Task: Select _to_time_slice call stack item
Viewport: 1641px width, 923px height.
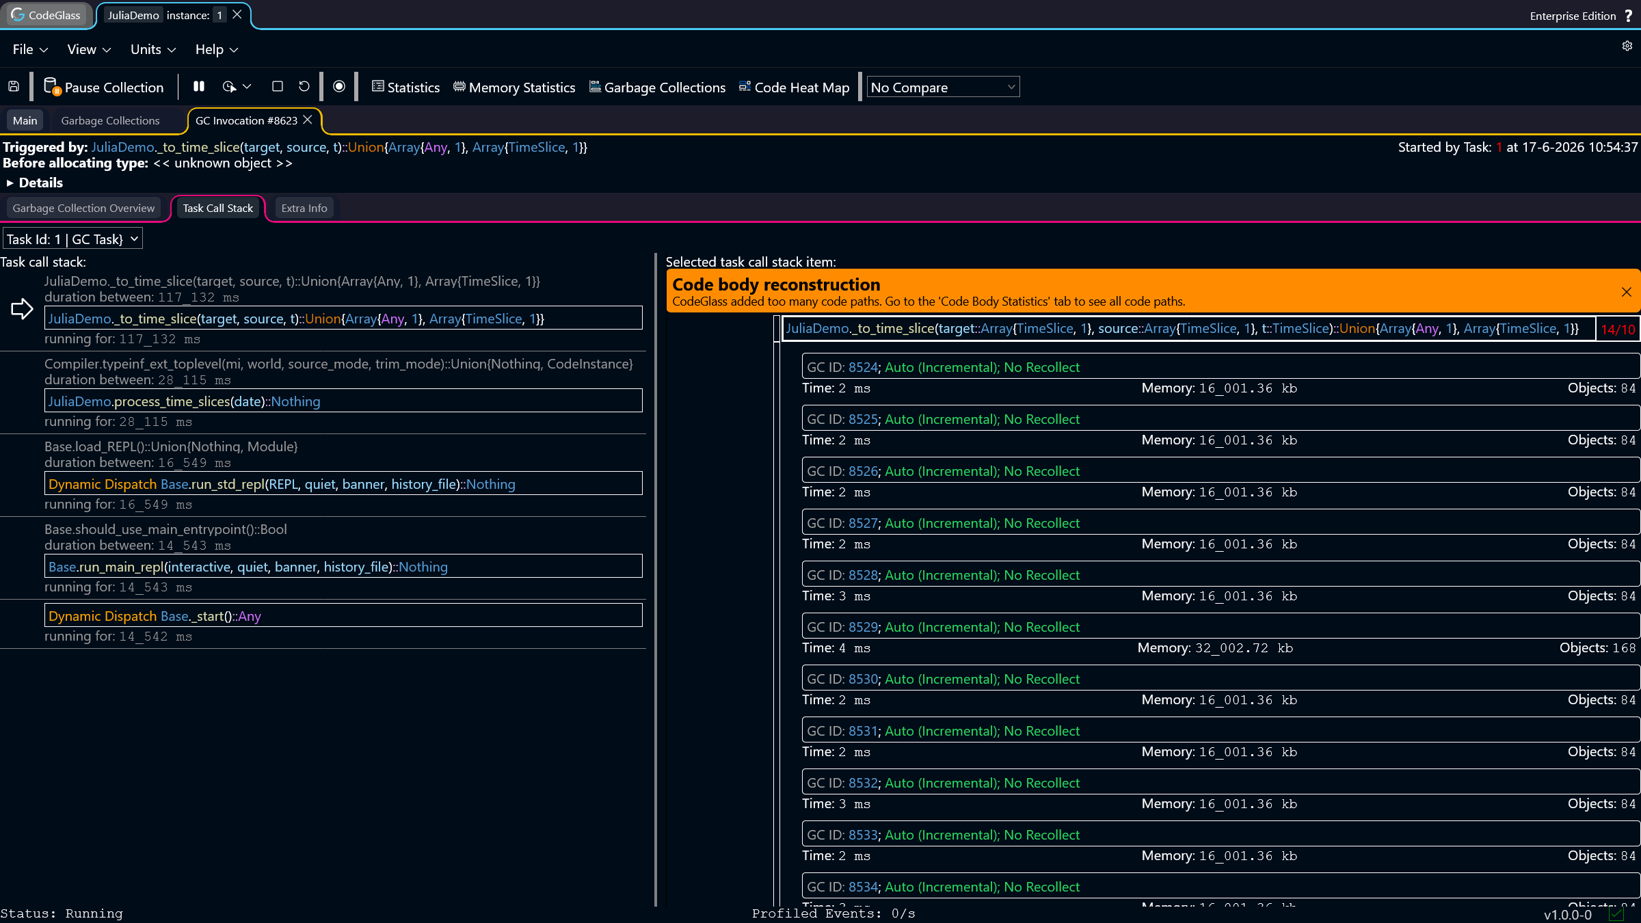Action: 343,319
